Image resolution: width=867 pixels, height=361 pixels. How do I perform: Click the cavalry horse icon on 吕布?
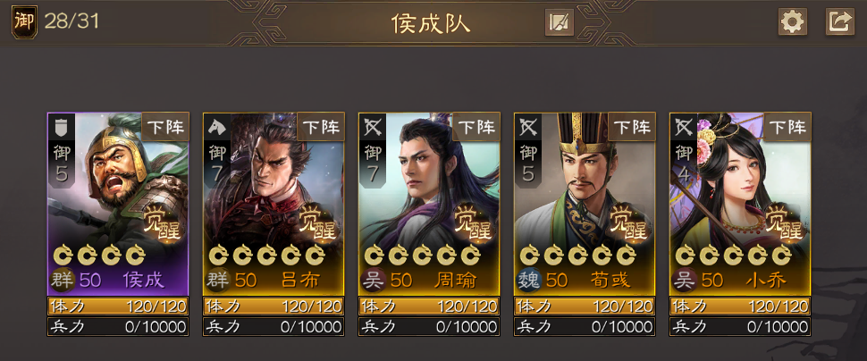tap(216, 128)
